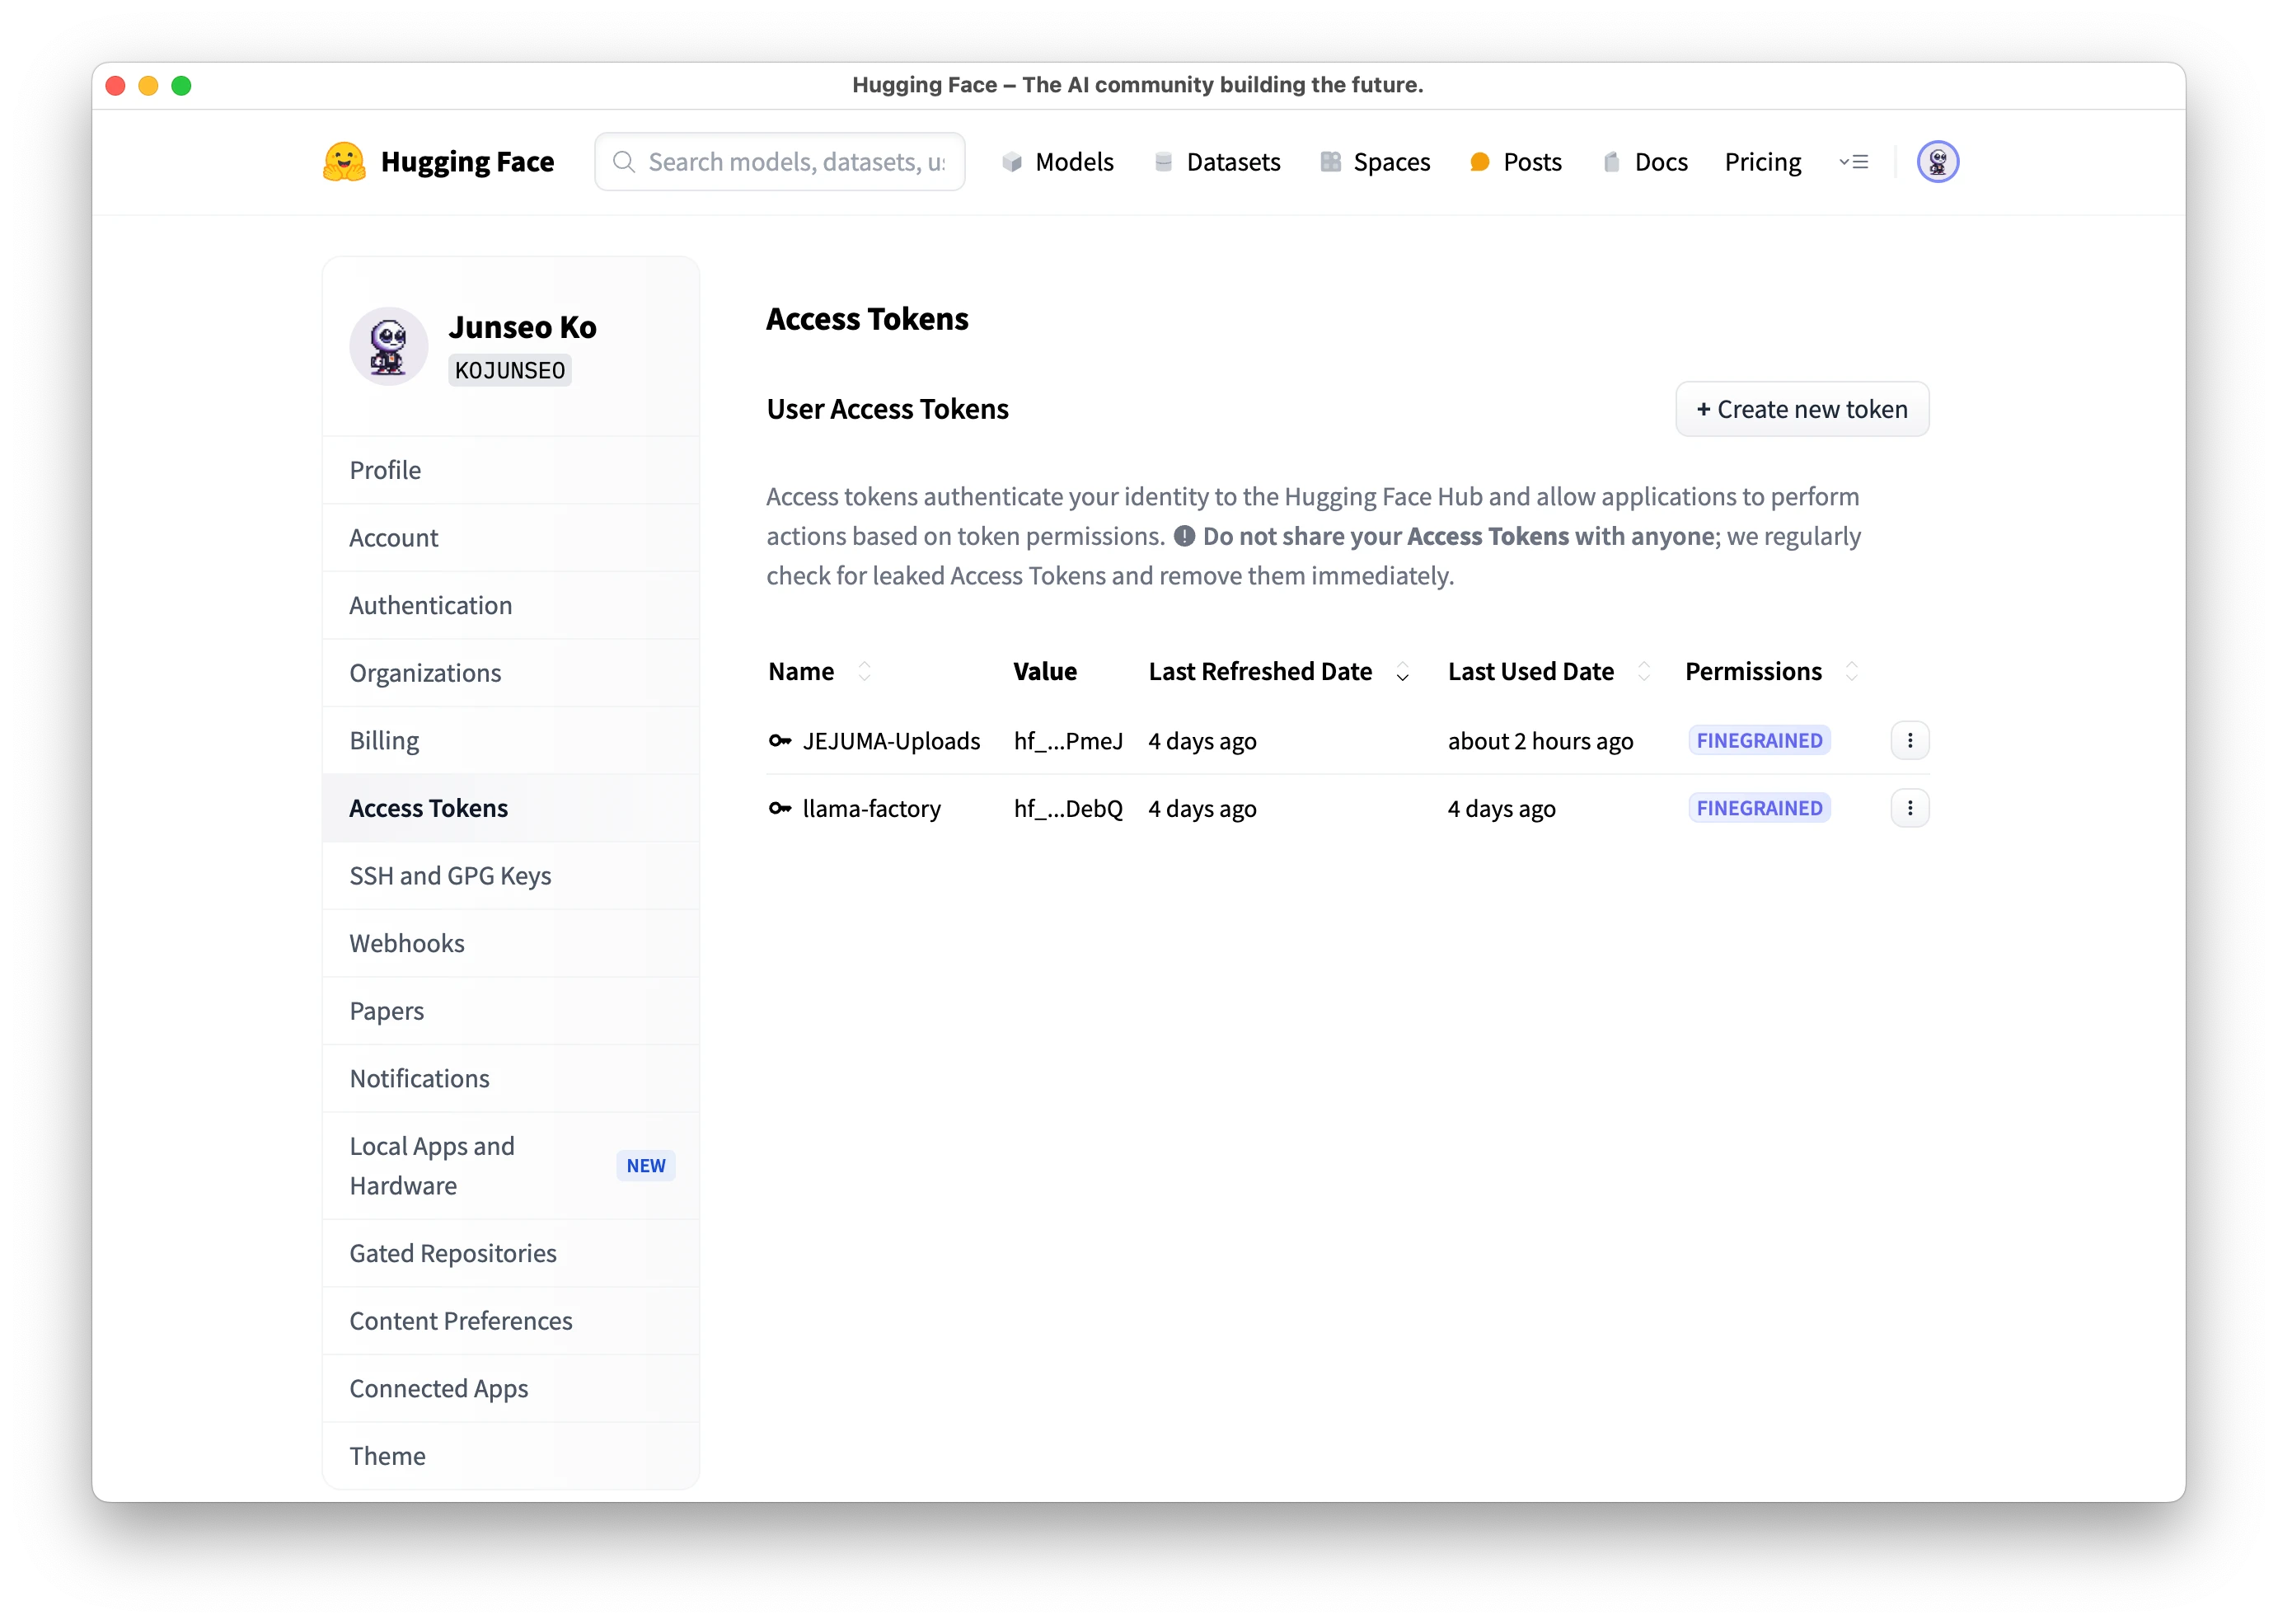Viewport: 2278px width, 1624px height.
Task: Click the Hugging Face emoji logo
Action: point(344,162)
